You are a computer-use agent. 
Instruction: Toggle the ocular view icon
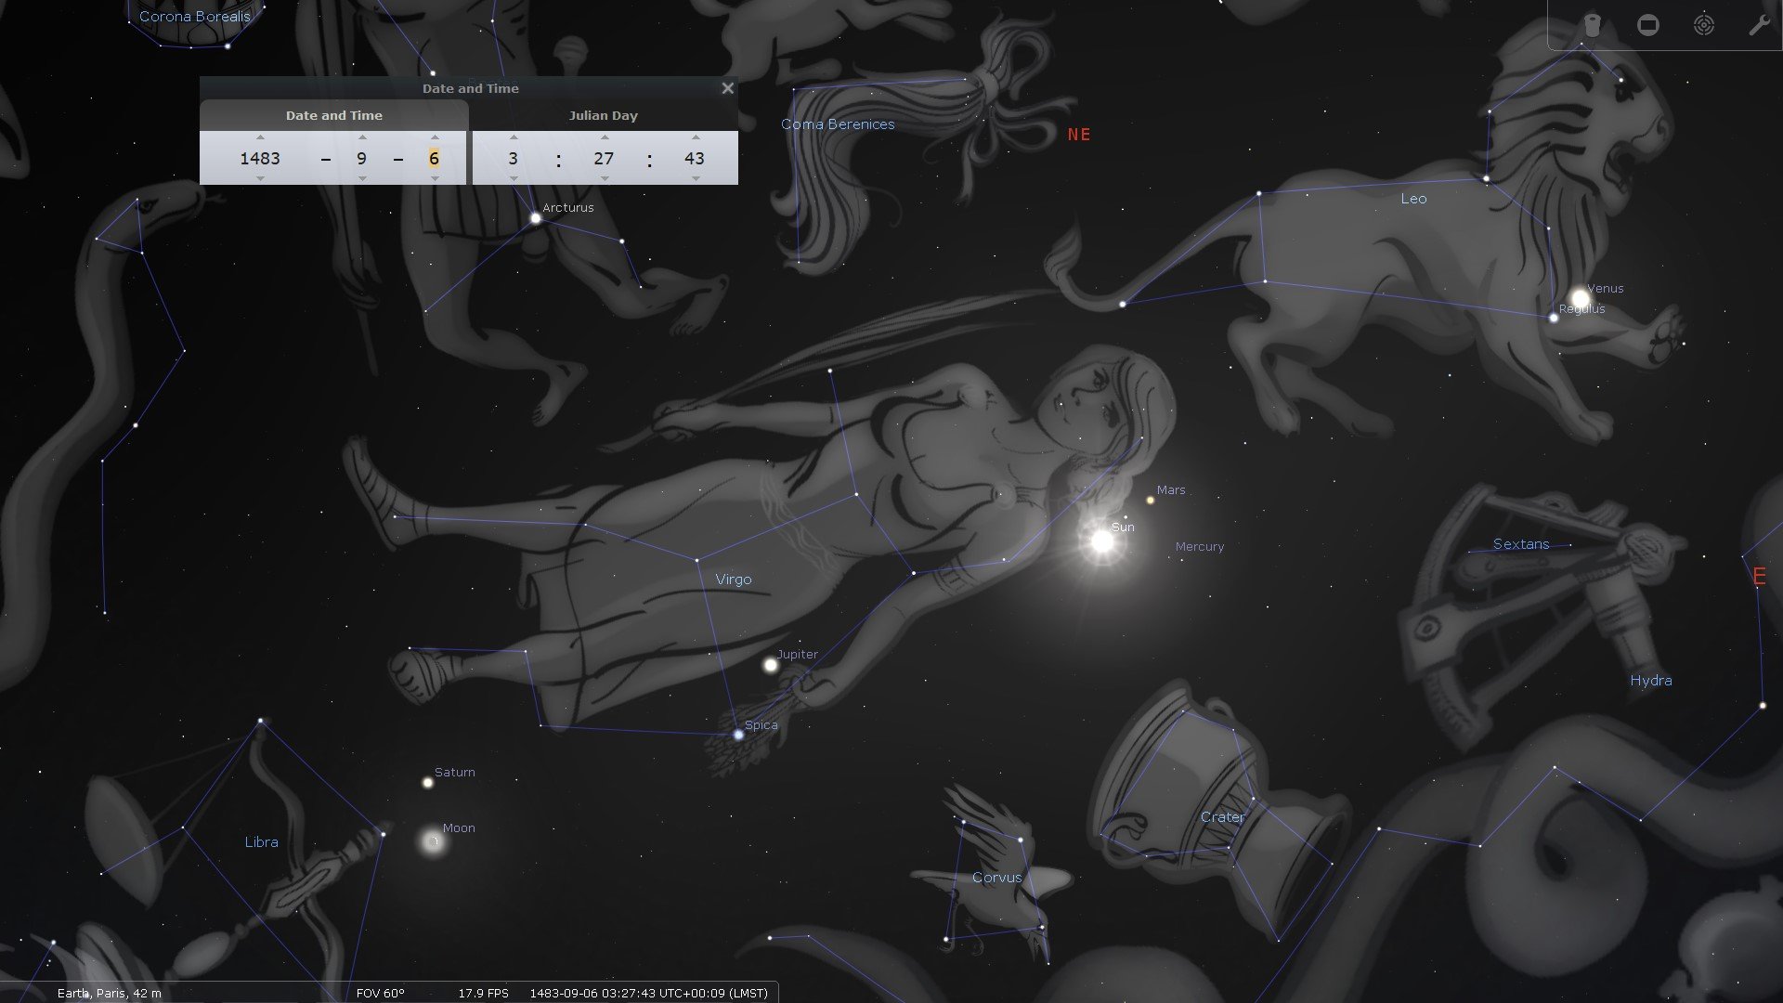(x=1593, y=25)
